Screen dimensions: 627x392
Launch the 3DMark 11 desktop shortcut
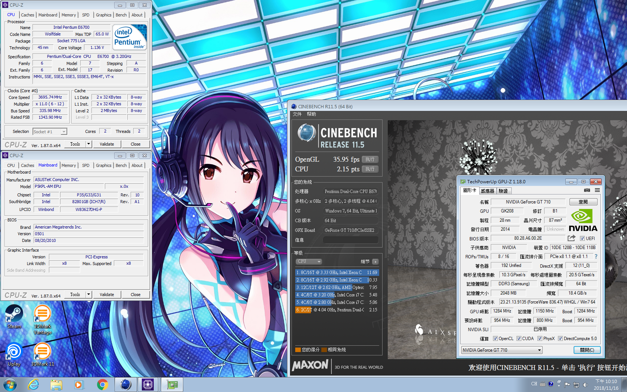(x=43, y=355)
